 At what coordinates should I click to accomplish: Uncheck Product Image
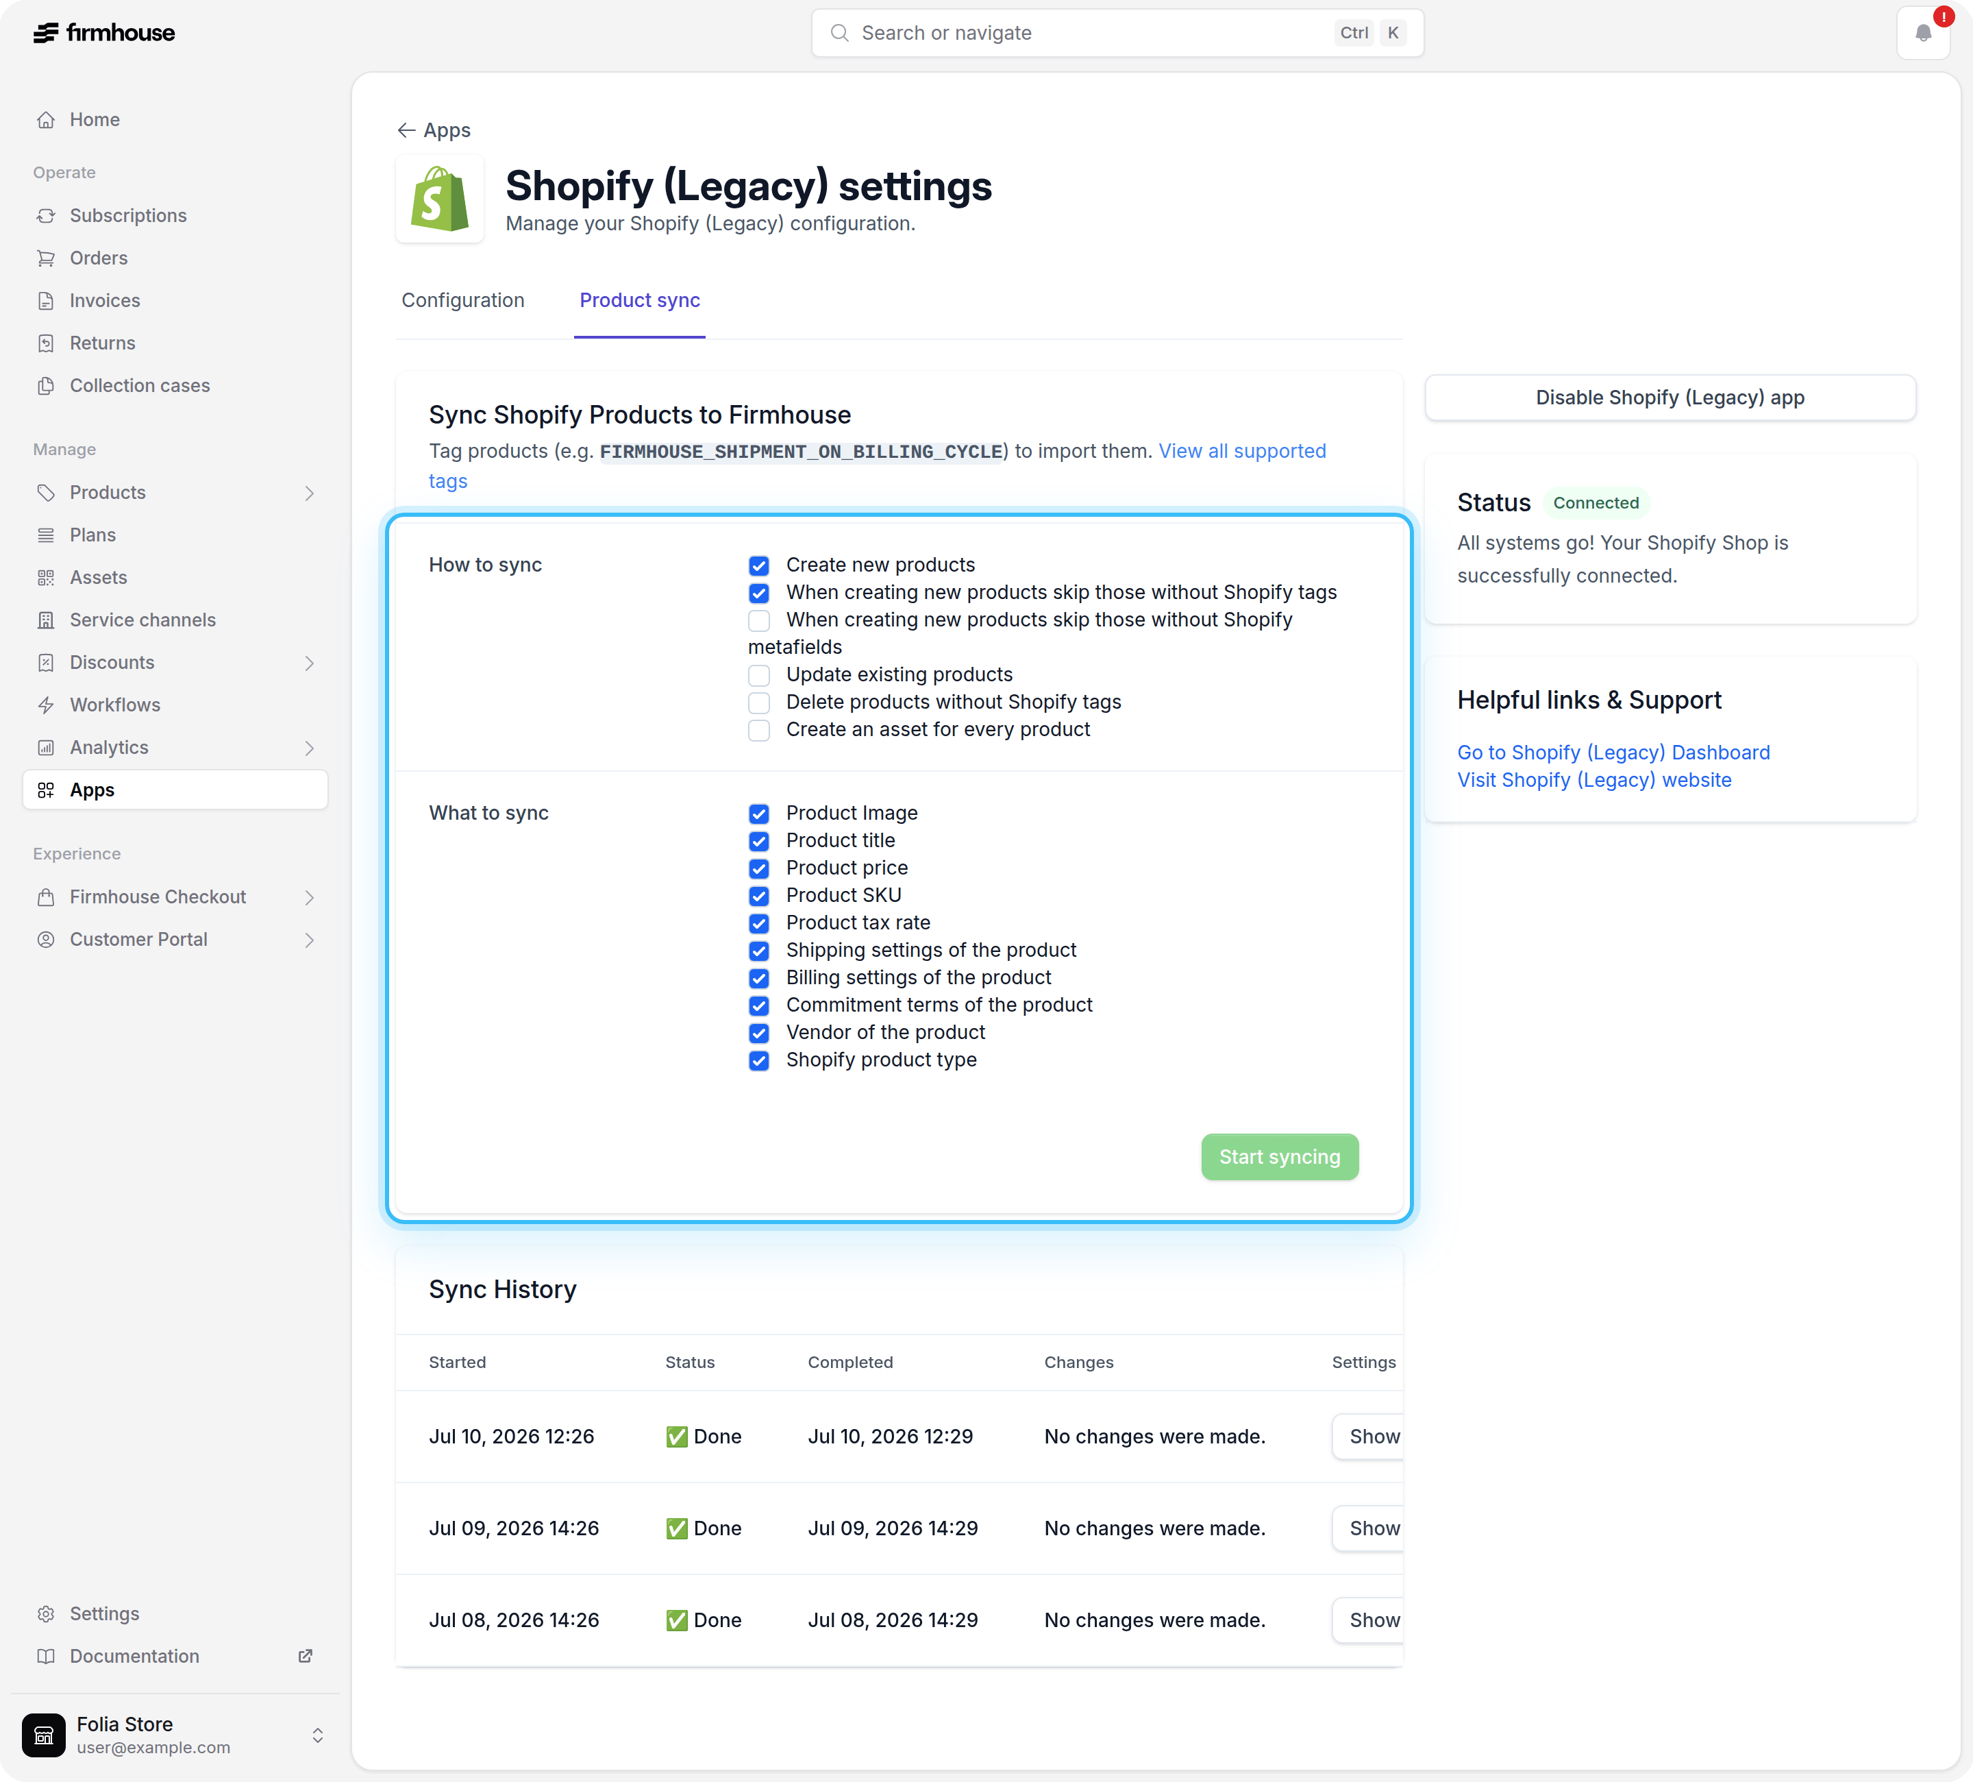(x=758, y=814)
